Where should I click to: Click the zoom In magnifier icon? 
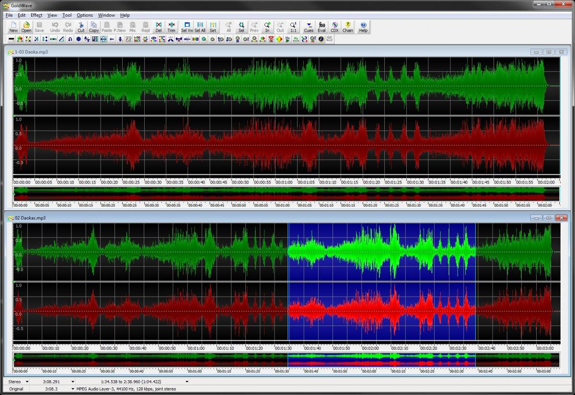(x=267, y=27)
